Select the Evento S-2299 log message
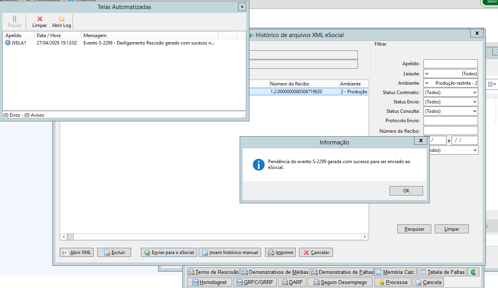Image resolution: width=498 pixels, height=288 pixels. 149,43
